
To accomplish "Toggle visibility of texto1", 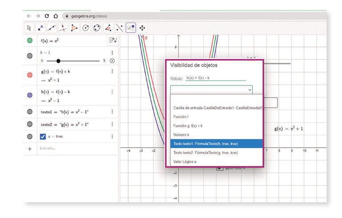I will click(30, 112).
